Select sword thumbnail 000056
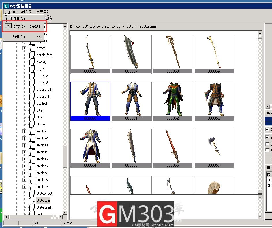 [x=90, y=54]
